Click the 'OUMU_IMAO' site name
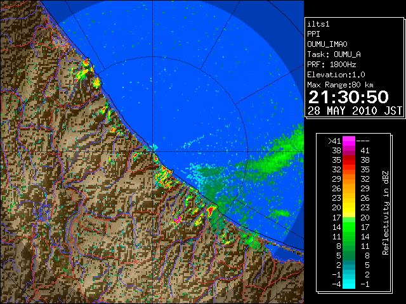 (327, 44)
